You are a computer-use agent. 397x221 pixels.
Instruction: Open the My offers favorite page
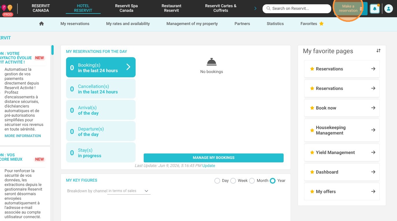(342, 192)
